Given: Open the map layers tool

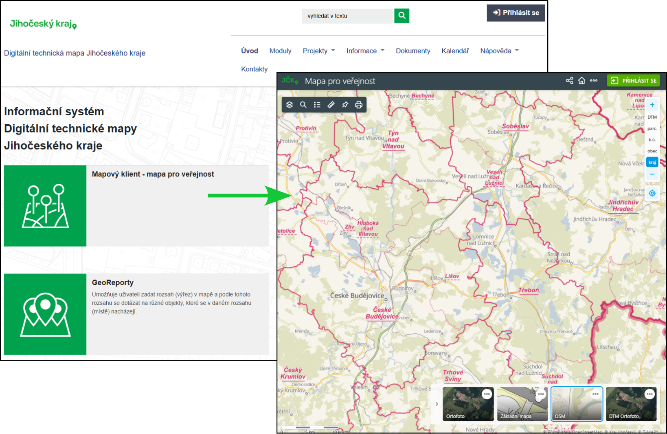Looking at the screenshot, I should pos(290,105).
